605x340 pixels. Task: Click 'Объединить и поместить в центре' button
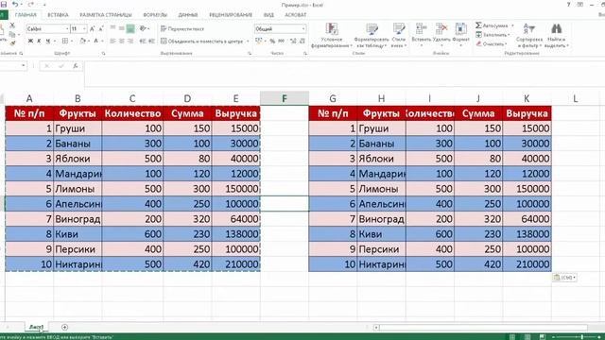point(202,41)
